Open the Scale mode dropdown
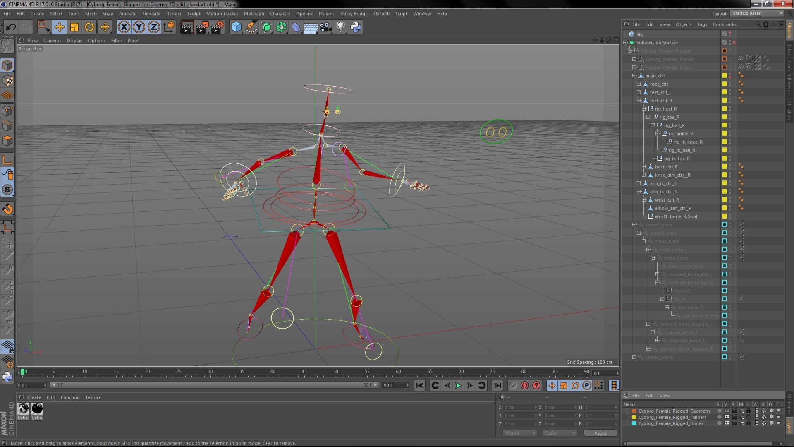This screenshot has height=447, width=794. (x=560, y=433)
